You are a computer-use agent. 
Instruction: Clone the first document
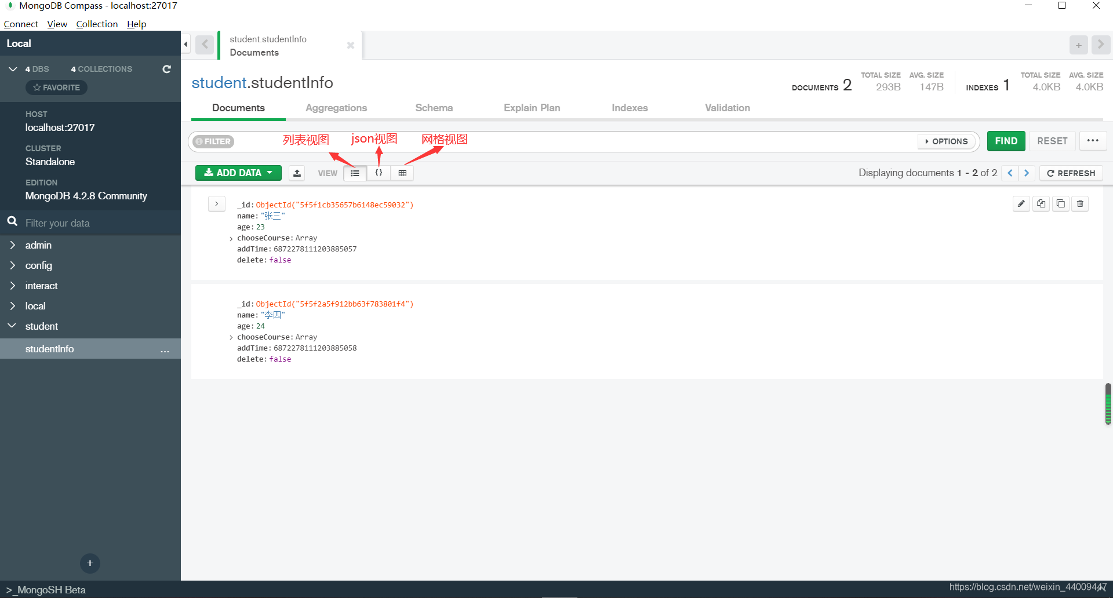coord(1061,203)
